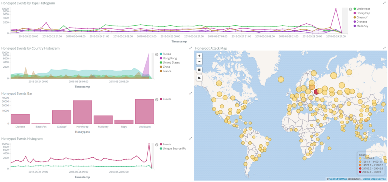Collapse legend of Honeypot Events Histogram
Image resolution: width=388 pixels, height=182 pixels.
click(156, 145)
